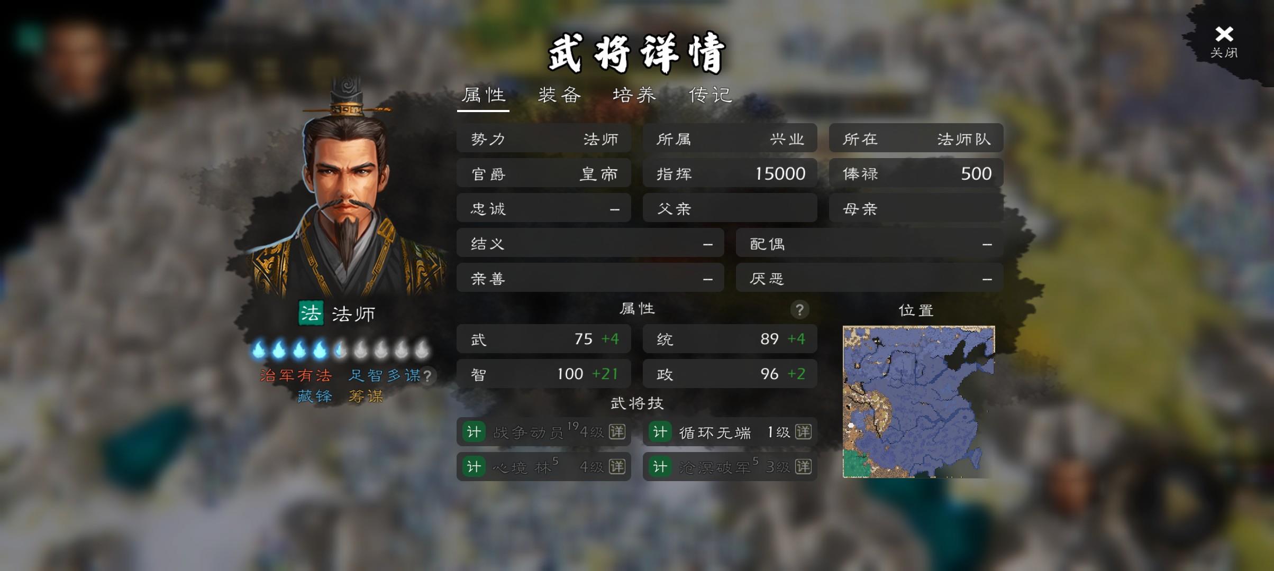Switch to the 装备 tab

pyautogui.click(x=559, y=95)
